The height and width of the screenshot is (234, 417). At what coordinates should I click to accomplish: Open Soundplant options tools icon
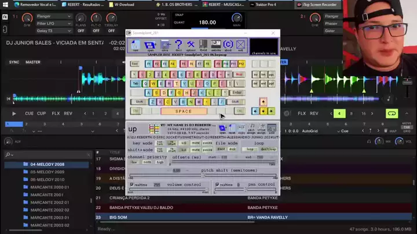191,45
